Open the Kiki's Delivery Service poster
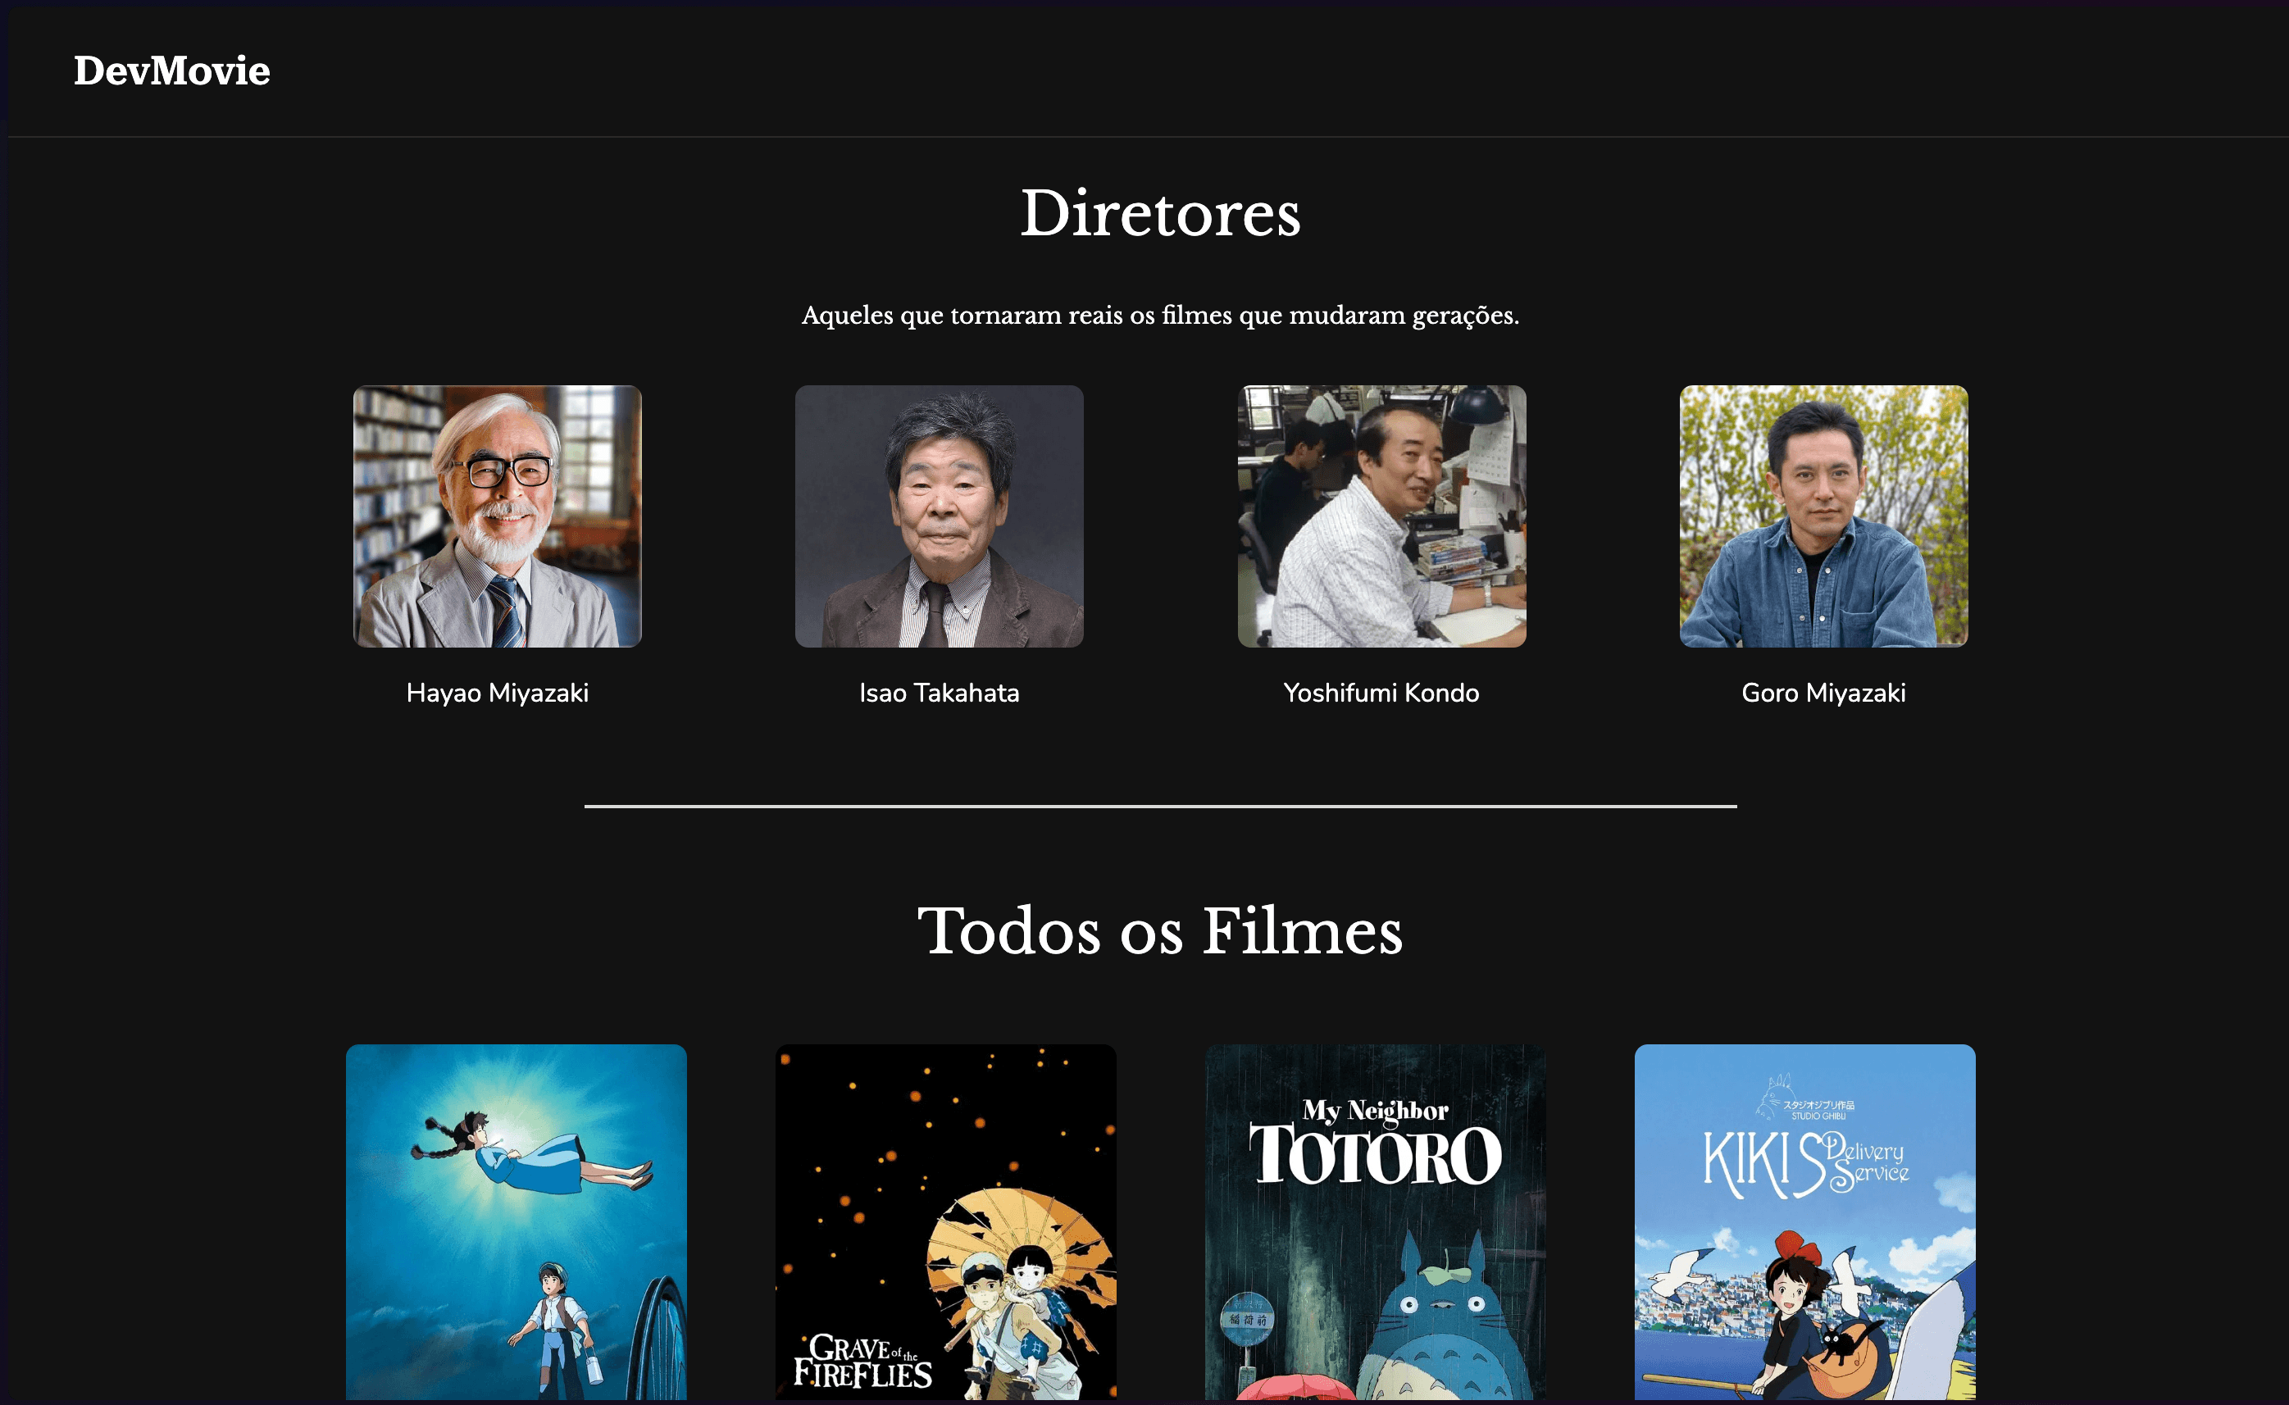This screenshot has height=1405, width=2289. pos(1804,1222)
